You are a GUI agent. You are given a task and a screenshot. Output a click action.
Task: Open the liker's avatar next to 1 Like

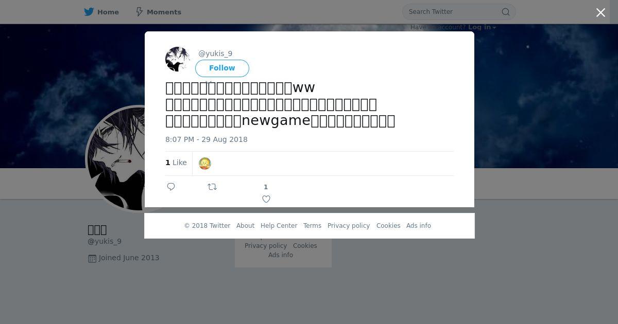[x=205, y=164]
